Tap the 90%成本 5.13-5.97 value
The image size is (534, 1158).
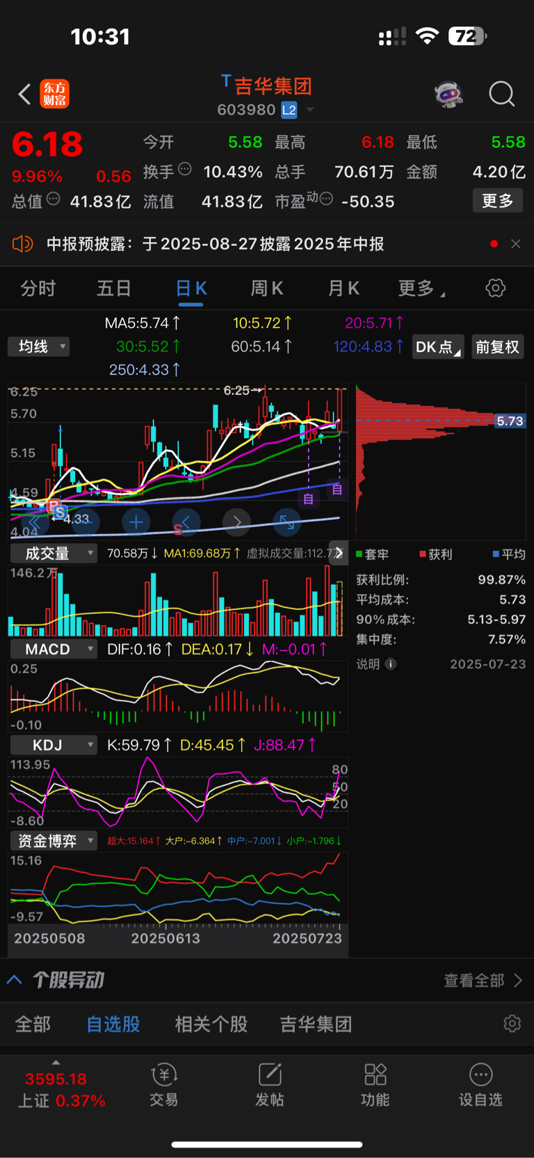pyautogui.click(x=496, y=620)
